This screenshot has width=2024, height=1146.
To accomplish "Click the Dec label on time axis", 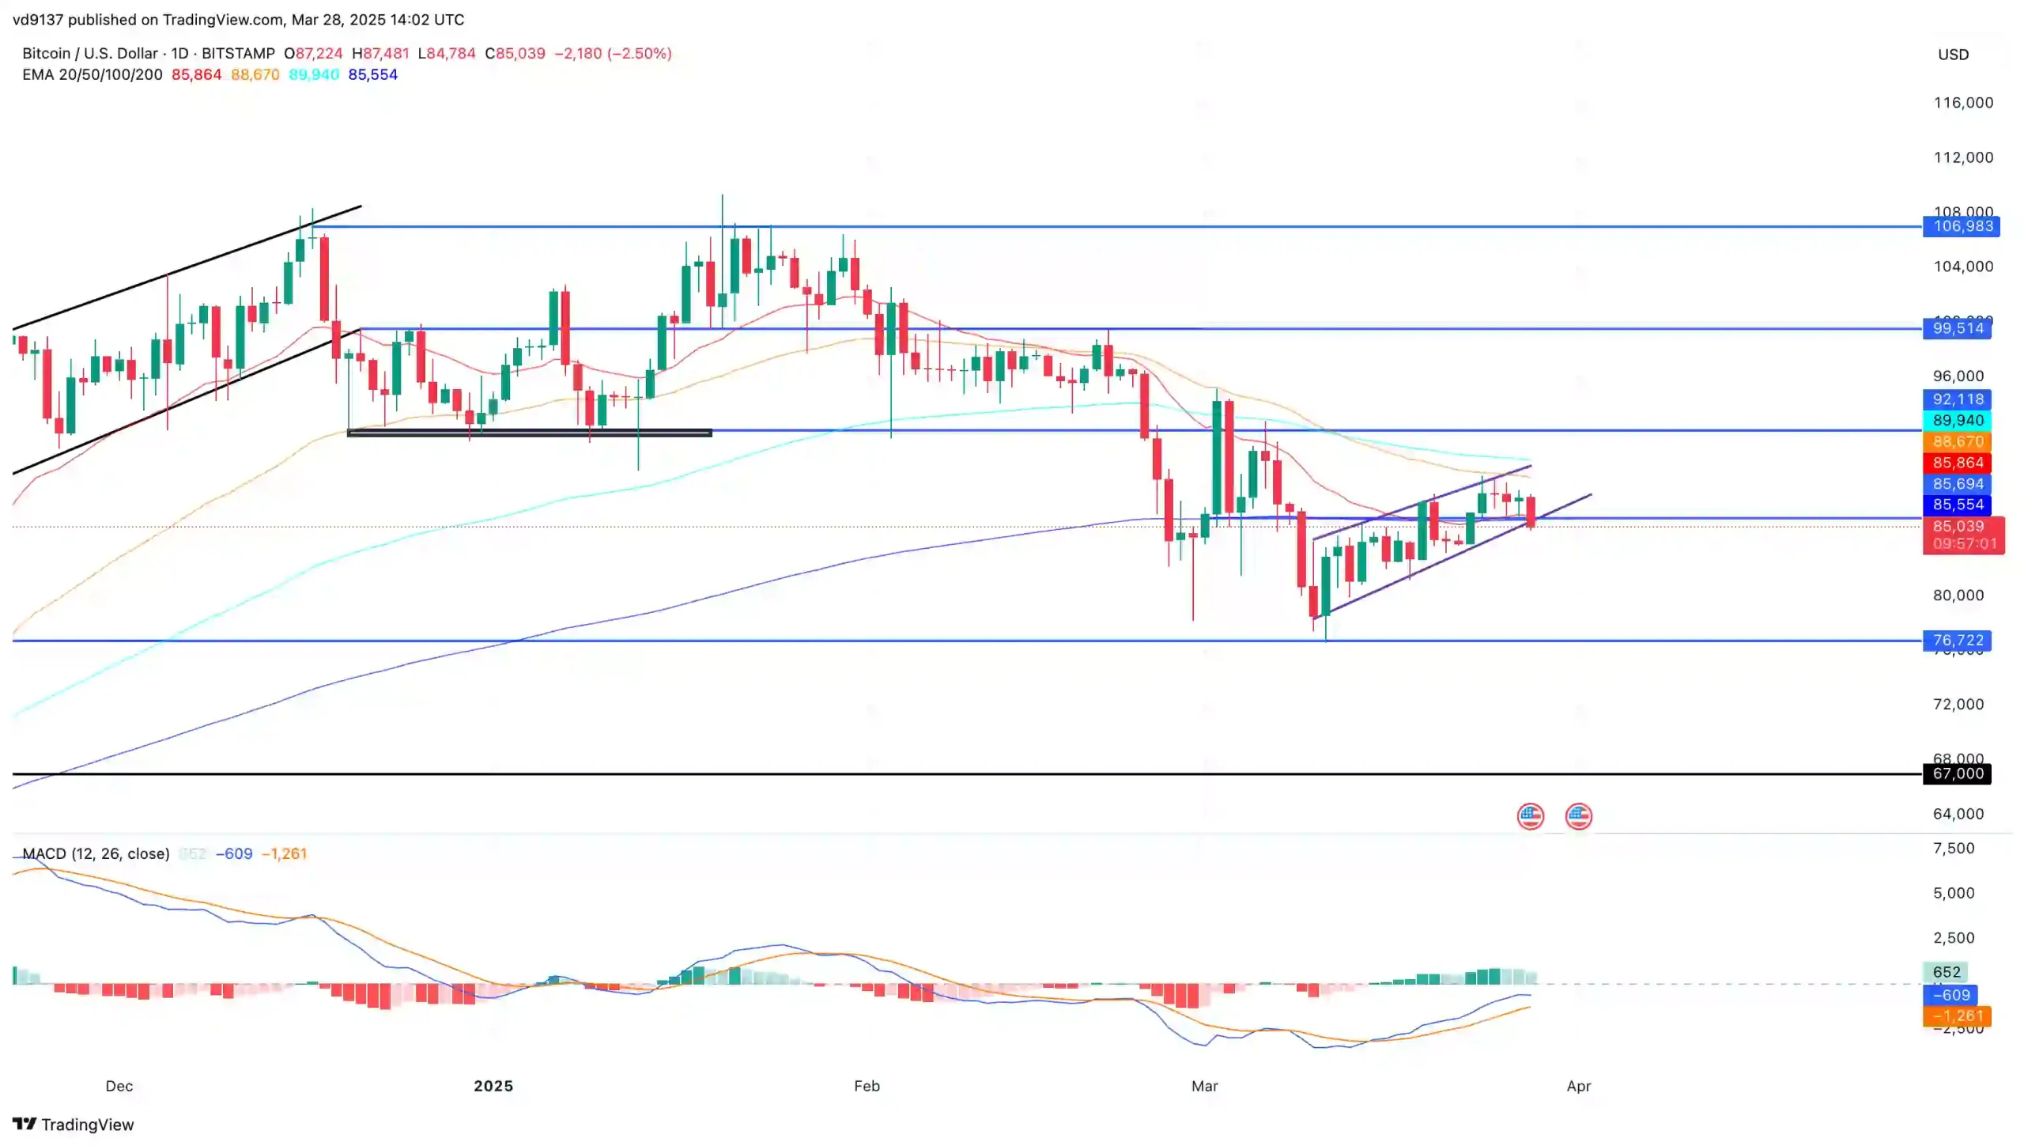I will (119, 1086).
